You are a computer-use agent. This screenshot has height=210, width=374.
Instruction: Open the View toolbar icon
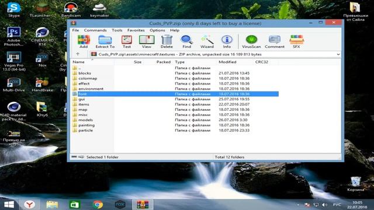tap(147, 41)
